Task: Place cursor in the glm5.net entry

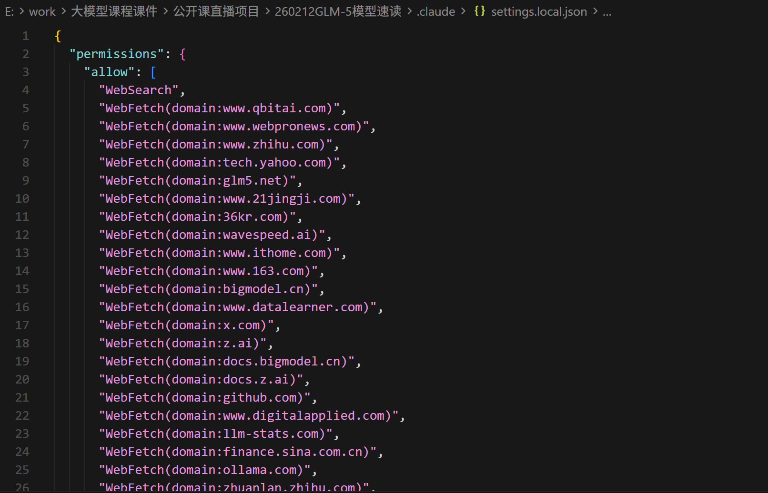Action: click(x=197, y=181)
